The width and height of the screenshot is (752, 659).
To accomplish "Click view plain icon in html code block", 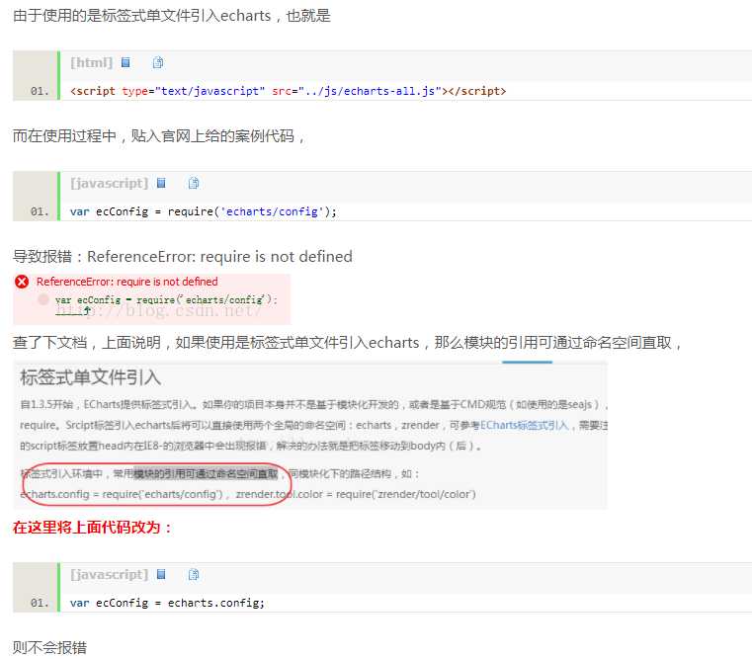I will (x=125, y=62).
